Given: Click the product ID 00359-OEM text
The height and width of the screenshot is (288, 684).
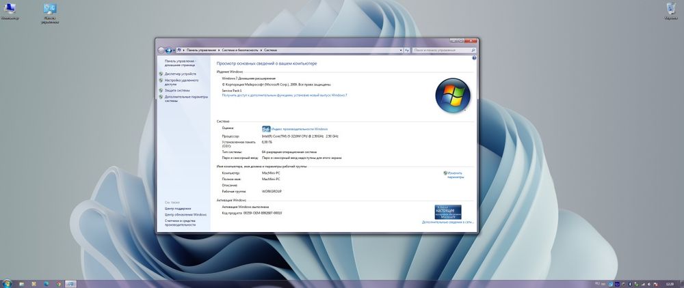Looking at the screenshot, I should coord(252,213).
